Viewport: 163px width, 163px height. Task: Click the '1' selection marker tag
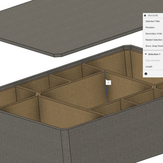[x=108, y=83]
